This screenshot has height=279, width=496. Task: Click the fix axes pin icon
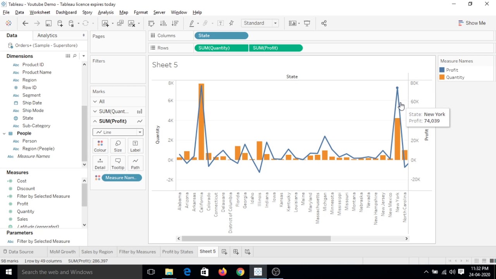coord(231,23)
